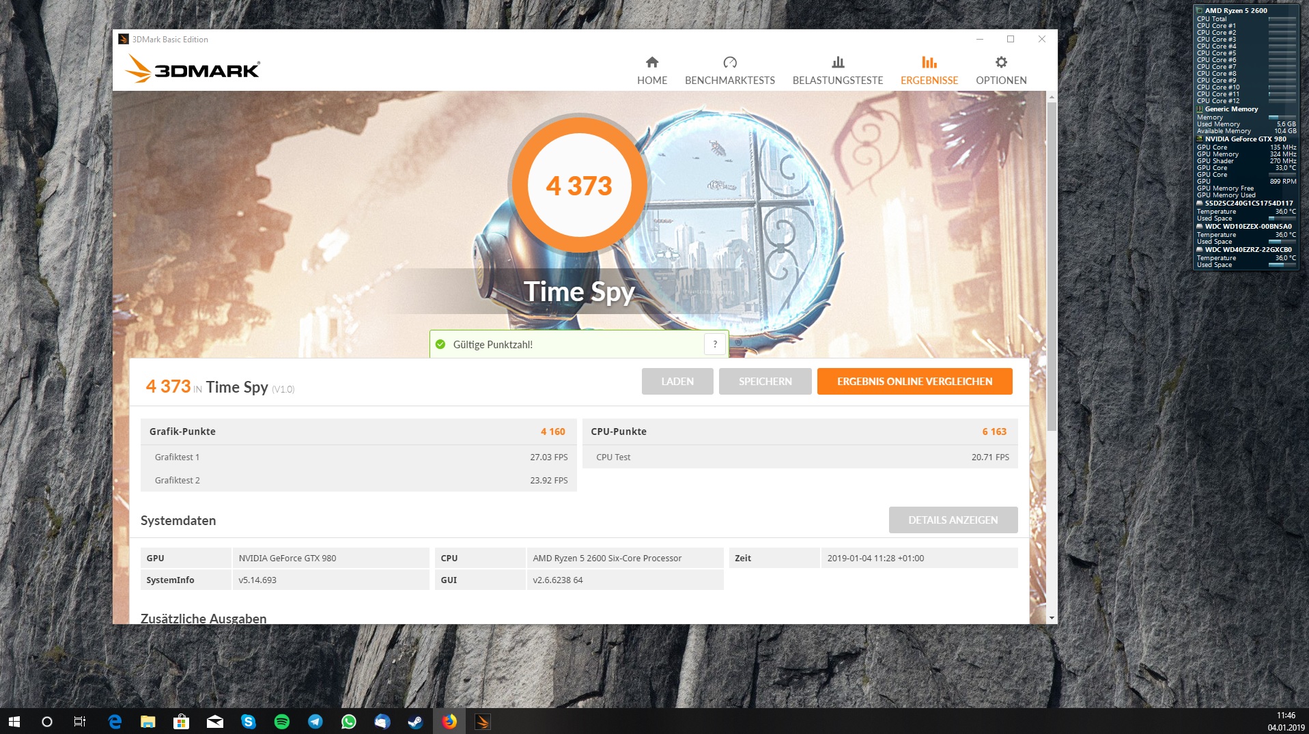The image size is (1309, 734).
Task: Switch to Firefox on the taskbar
Action: (x=449, y=722)
